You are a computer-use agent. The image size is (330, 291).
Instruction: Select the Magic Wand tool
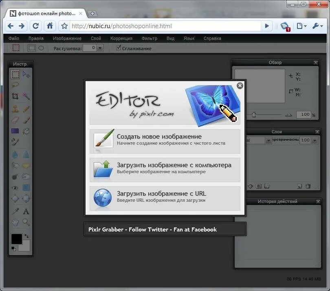pos(26,96)
